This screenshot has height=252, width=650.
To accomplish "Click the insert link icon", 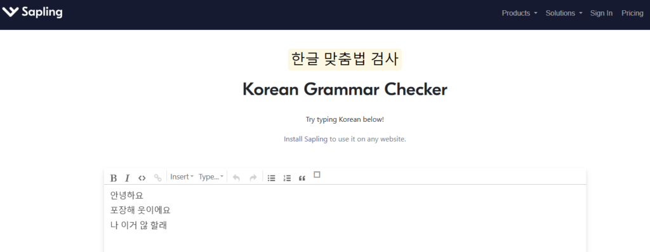I will pyautogui.click(x=157, y=178).
